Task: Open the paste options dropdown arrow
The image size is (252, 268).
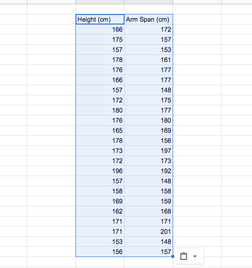Action: point(195,256)
